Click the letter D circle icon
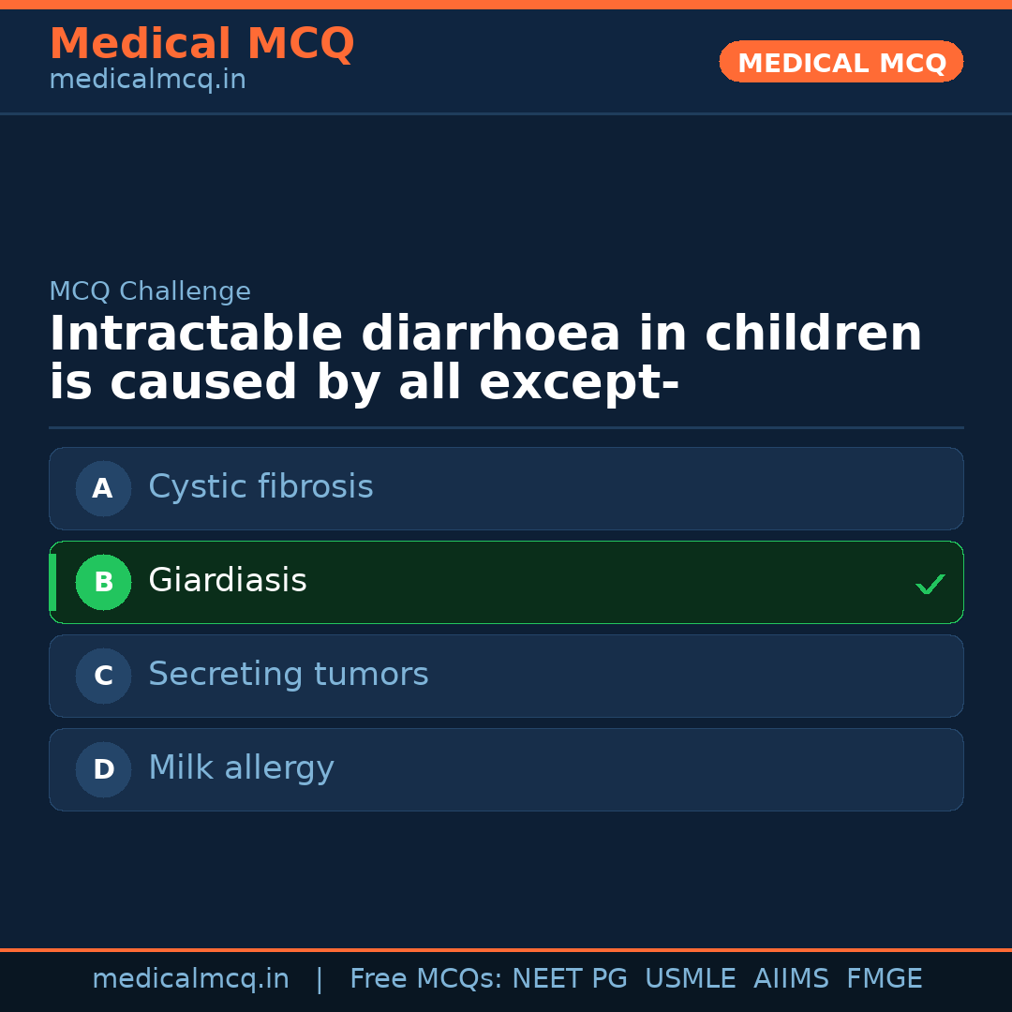The width and height of the screenshot is (1012, 1012). [x=103, y=769]
